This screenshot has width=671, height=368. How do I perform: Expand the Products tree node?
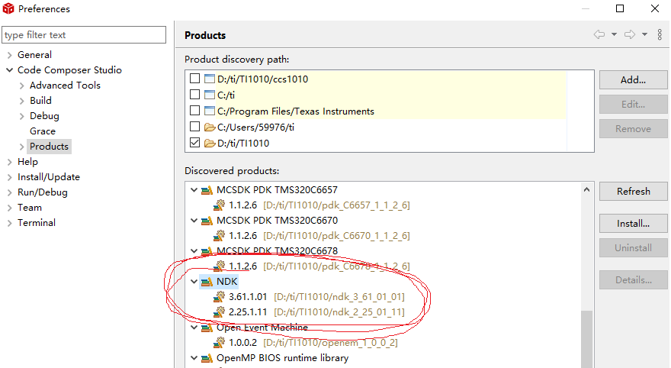click(x=22, y=147)
